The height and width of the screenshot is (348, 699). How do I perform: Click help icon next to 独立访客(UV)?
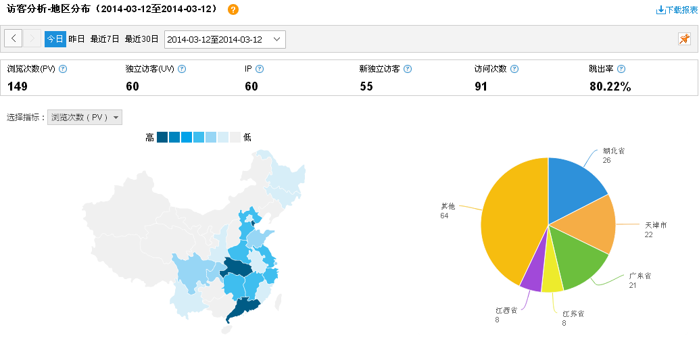pos(182,69)
